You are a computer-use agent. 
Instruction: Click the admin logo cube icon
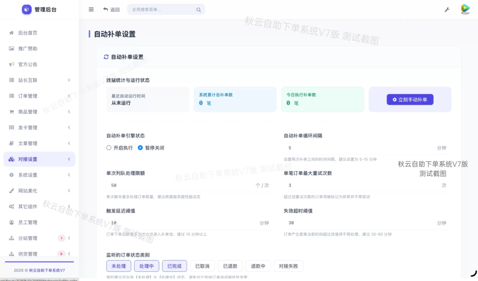(x=27, y=9)
